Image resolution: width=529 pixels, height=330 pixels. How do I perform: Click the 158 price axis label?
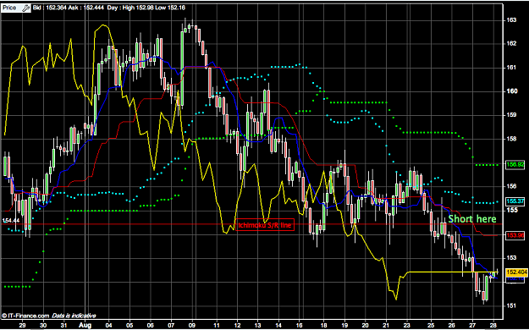point(512,139)
